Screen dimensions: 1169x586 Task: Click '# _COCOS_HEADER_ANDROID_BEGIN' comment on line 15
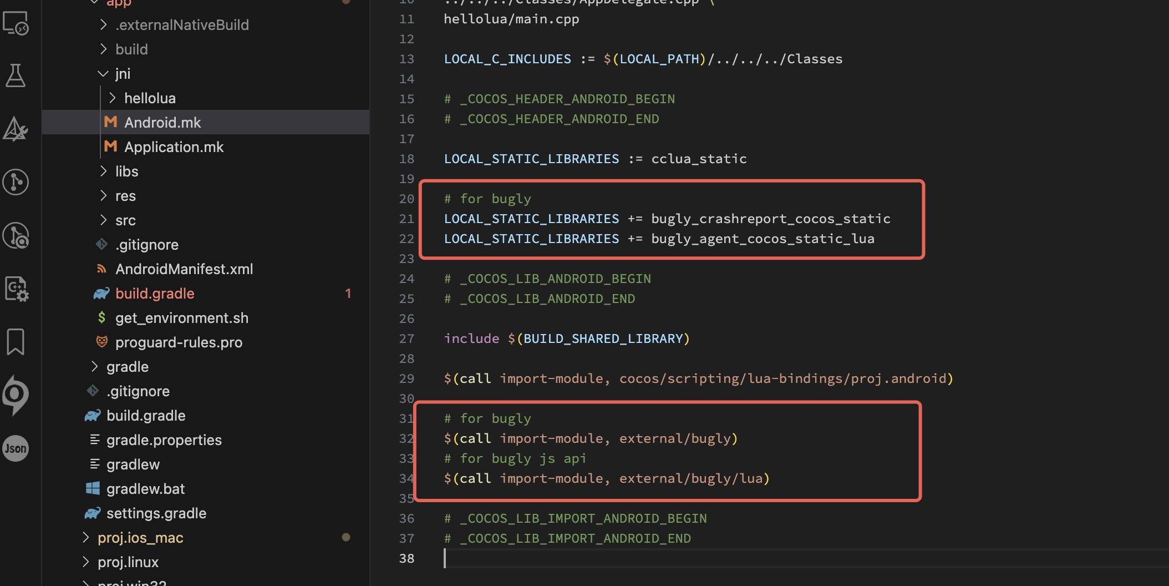tap(559, 99)
